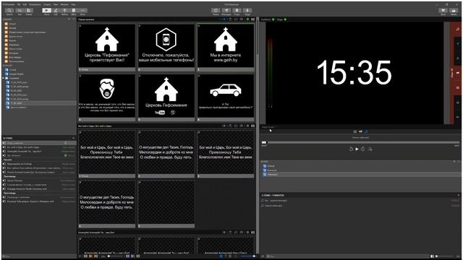The image size is (463, 260).
Task: Select the audio layer tab icon above transport
Action: tap(366, 131)
